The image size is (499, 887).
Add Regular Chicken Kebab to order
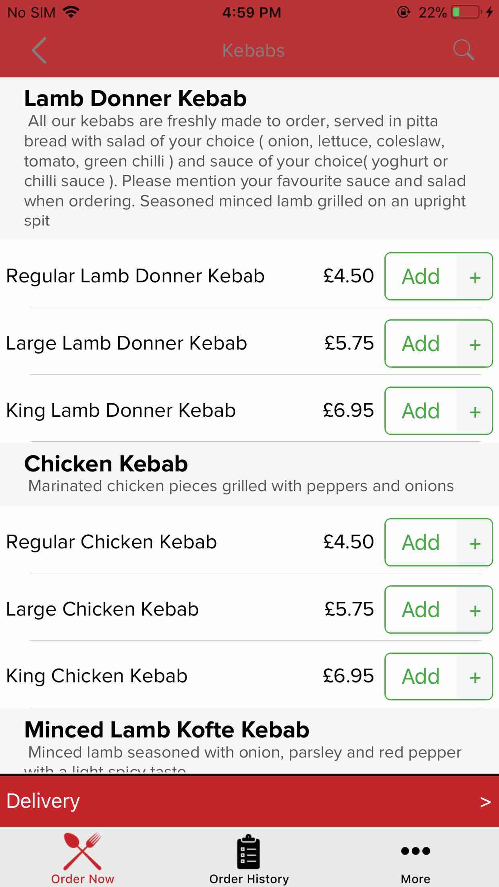click(x=421, y=543)
